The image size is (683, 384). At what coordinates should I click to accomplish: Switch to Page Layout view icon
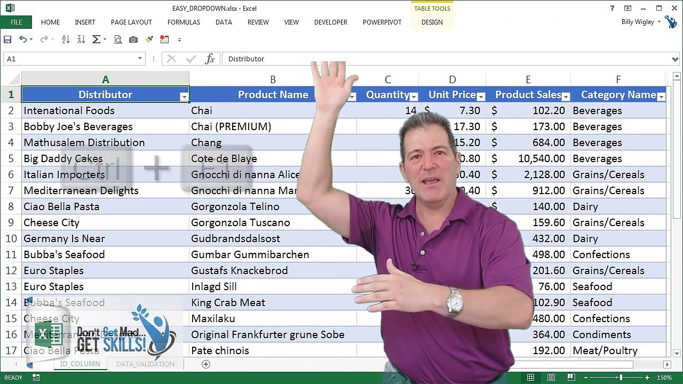551,378
